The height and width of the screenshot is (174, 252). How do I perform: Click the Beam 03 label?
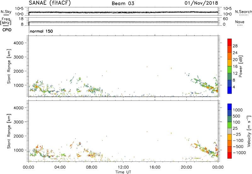coord(123,3)
